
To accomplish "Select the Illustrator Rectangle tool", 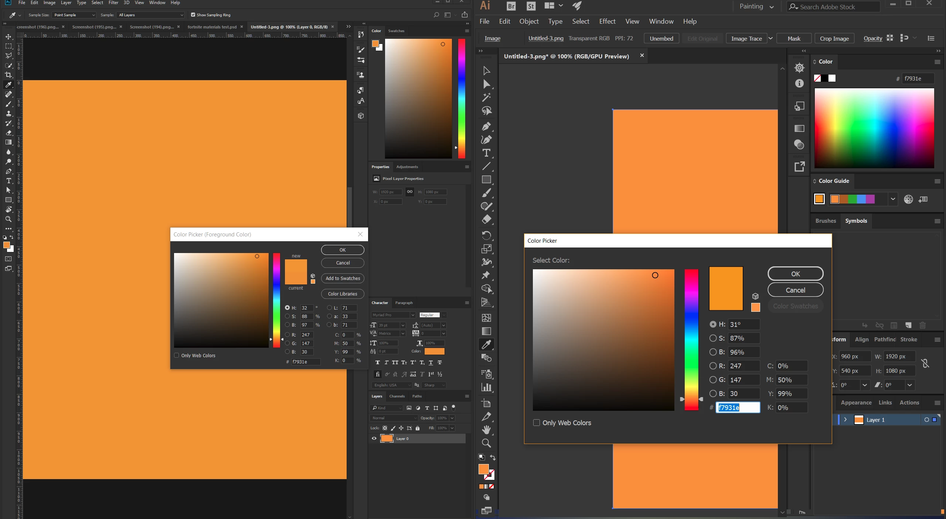I will 486,180.
